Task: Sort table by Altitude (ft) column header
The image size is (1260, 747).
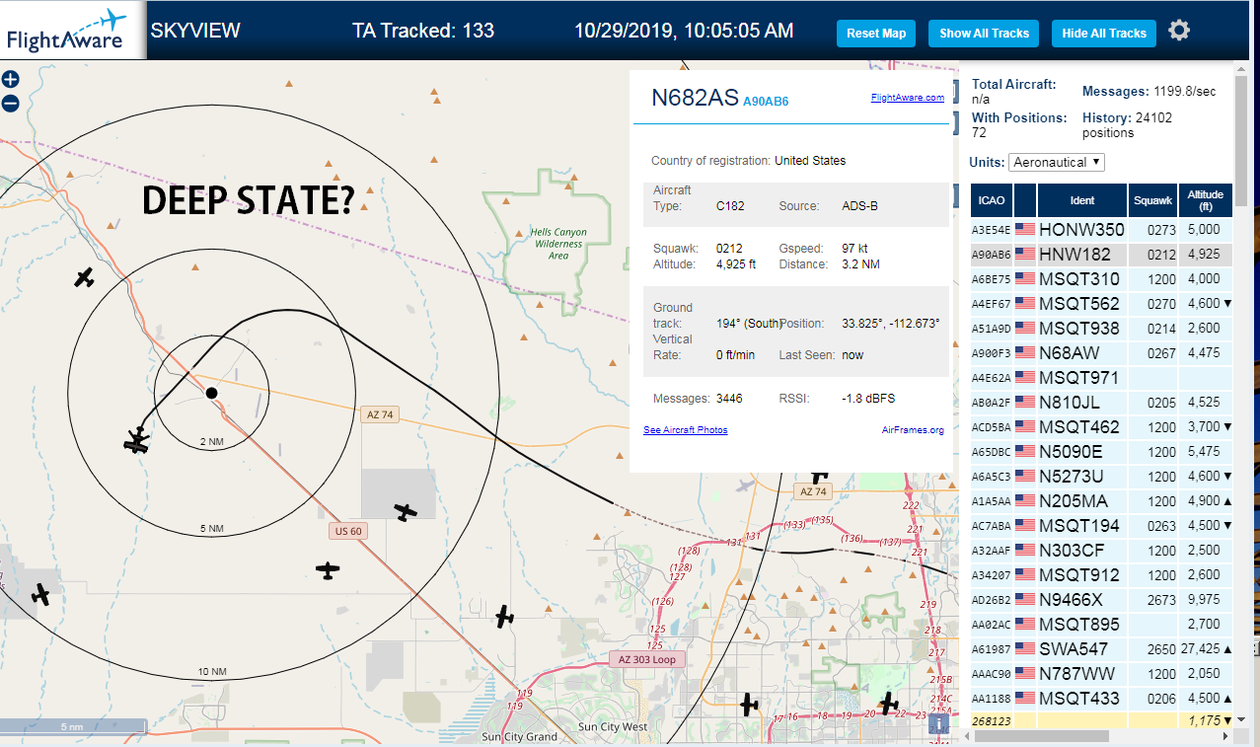Action: click(1206, 200)
